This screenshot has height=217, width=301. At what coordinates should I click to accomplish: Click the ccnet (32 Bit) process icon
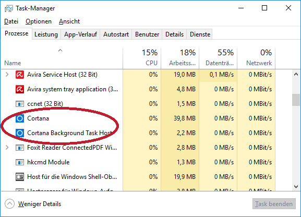point(20,104)
